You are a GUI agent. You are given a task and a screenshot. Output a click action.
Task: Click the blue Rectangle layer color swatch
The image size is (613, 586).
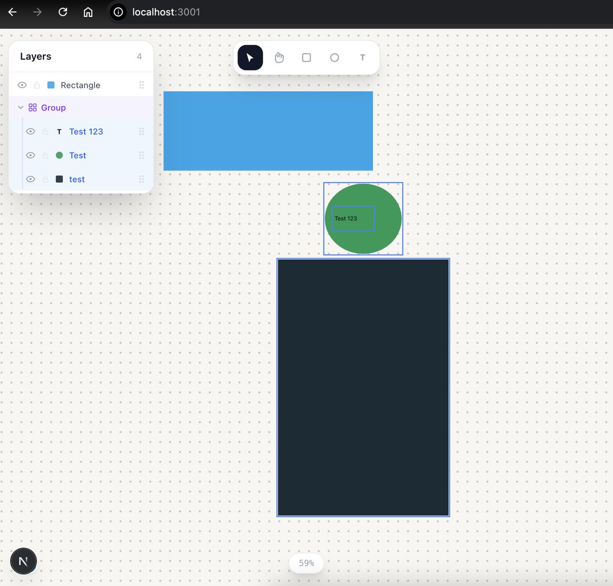tap(51, 85)
